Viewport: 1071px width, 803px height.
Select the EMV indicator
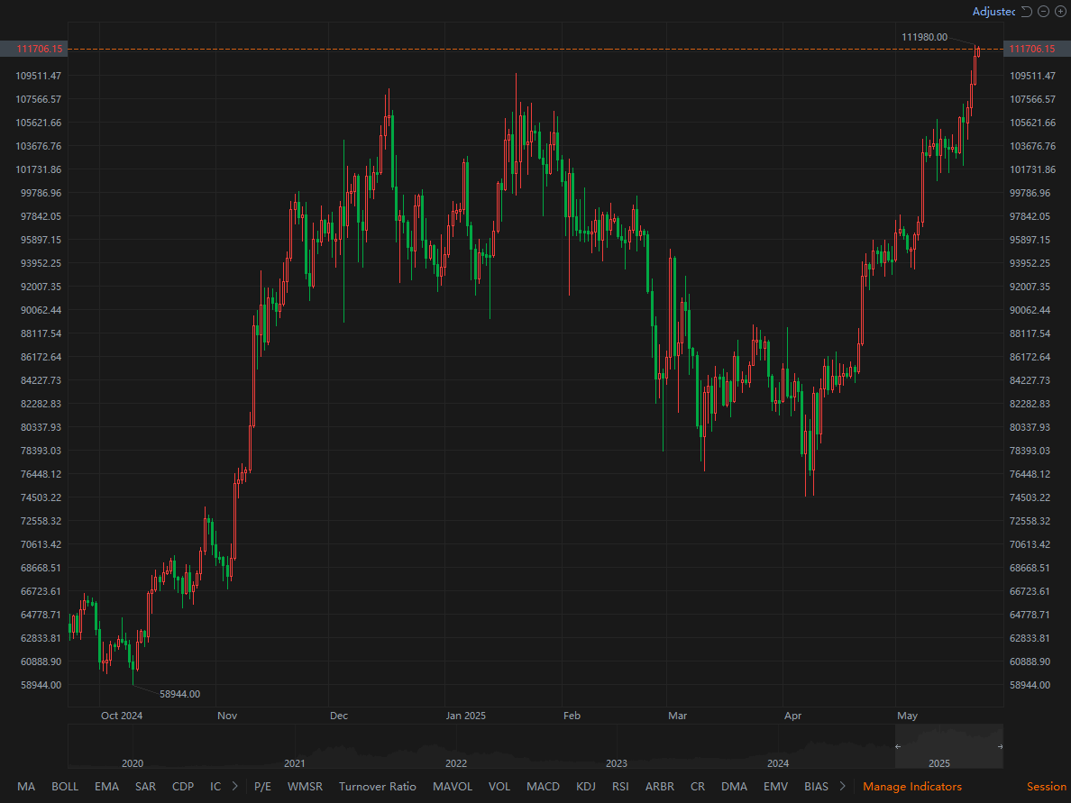tap(775, 787)
